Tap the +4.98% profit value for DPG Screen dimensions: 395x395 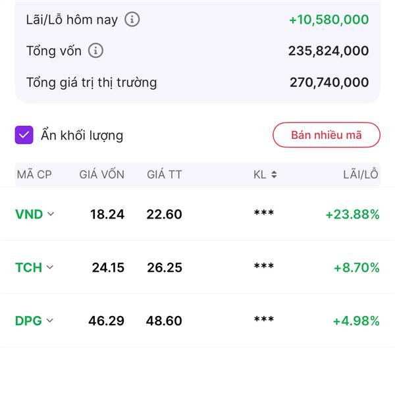pyautogui.click(x=356, y=321)
